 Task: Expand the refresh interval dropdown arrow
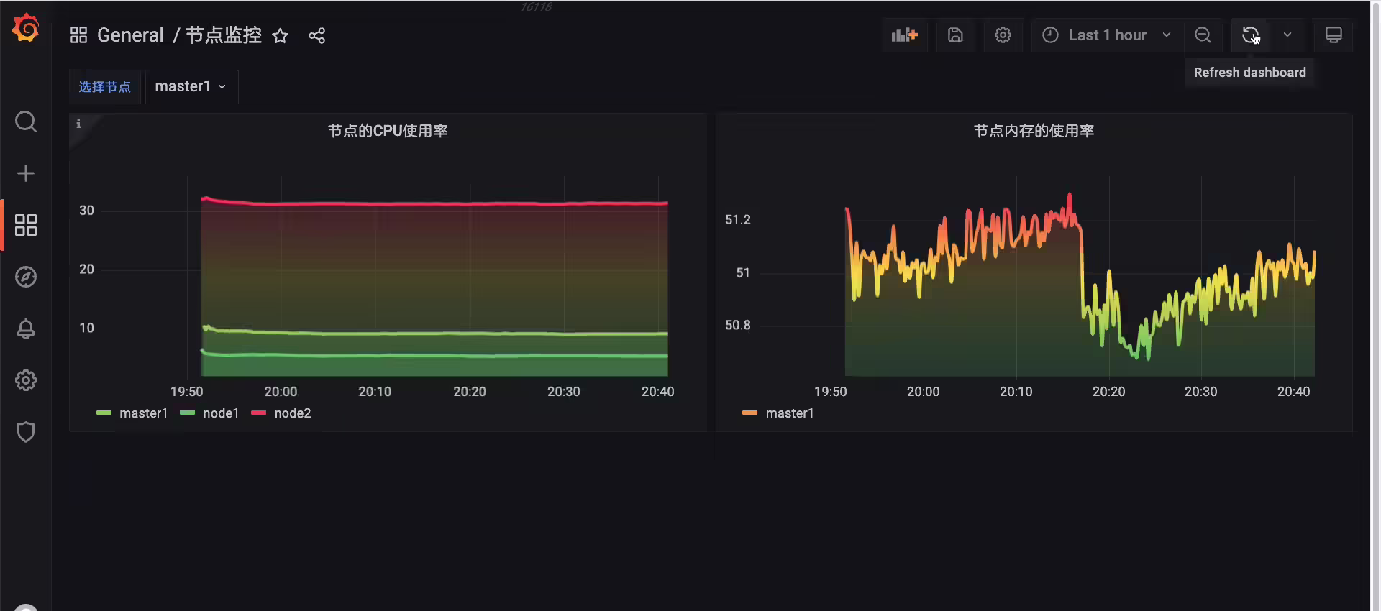(x=1287, y=35)
